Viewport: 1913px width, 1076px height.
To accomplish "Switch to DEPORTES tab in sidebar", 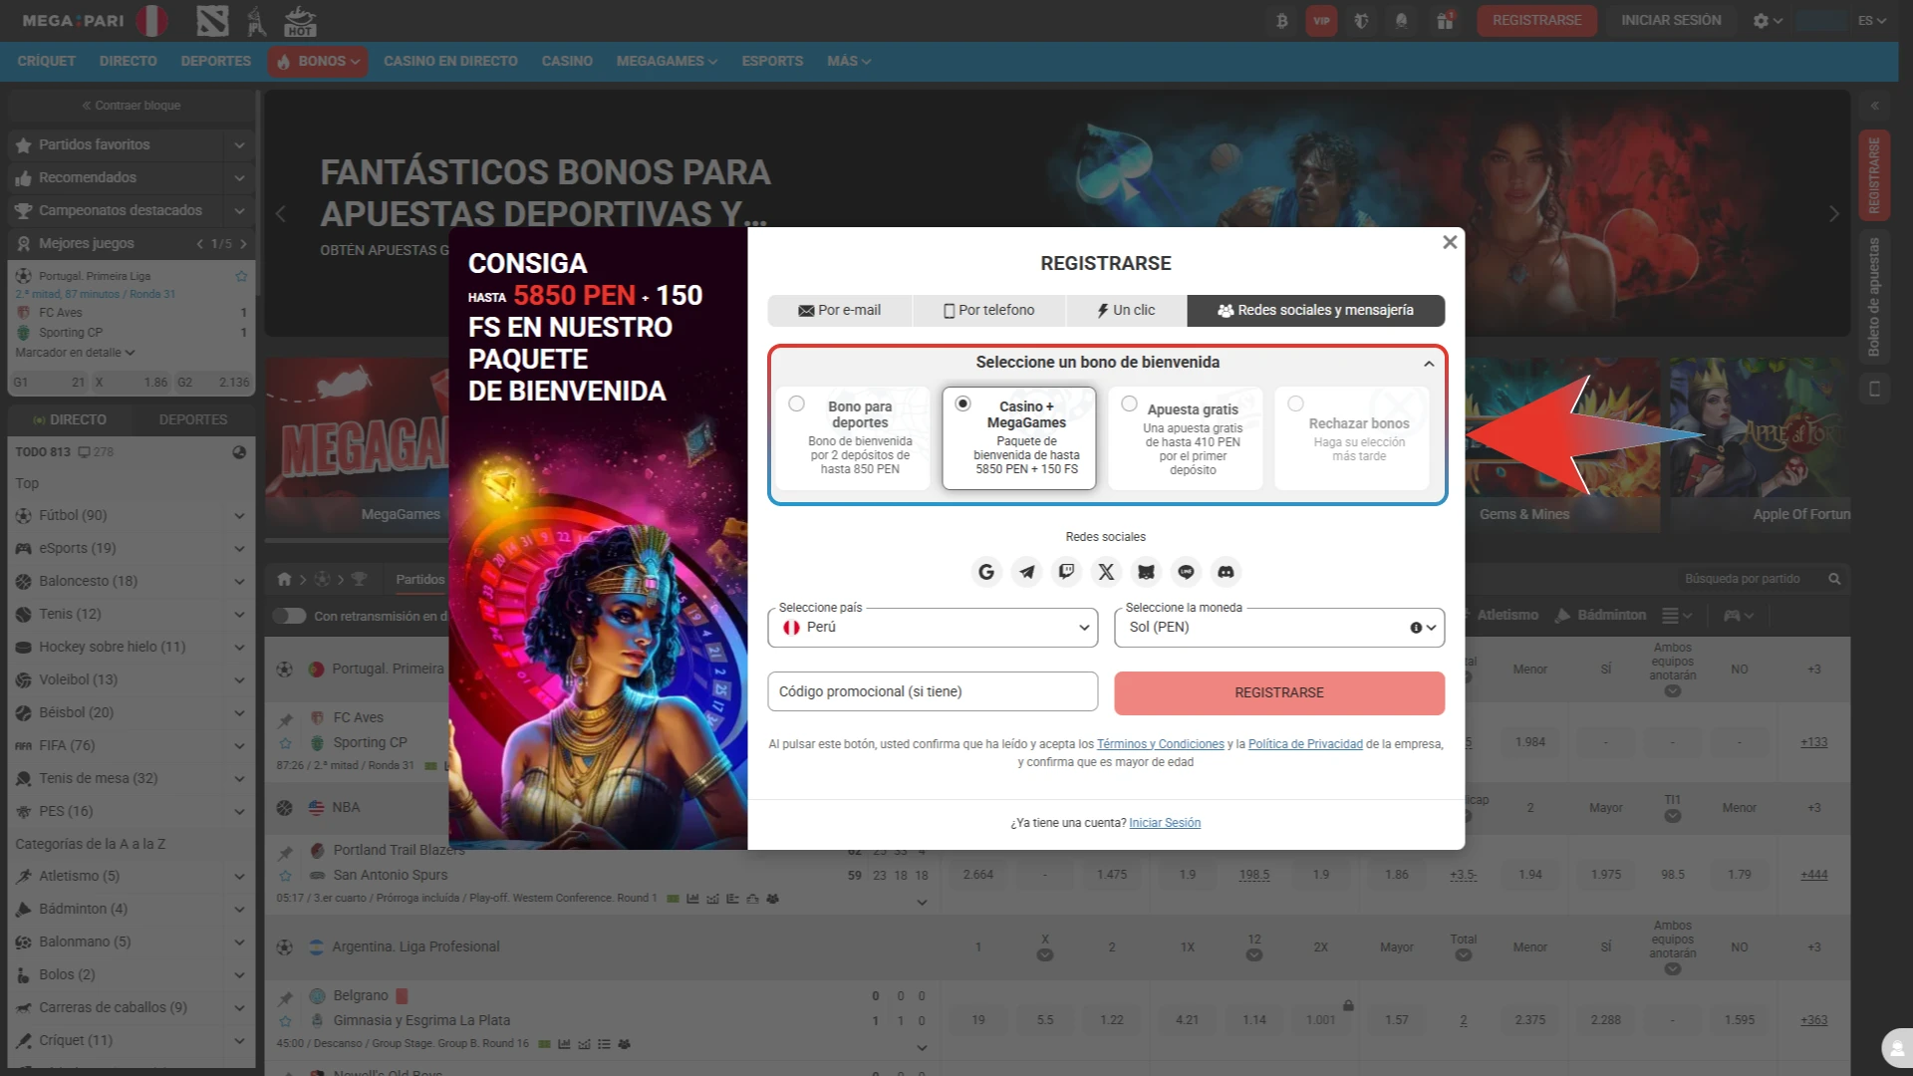I will tap(193, 419).
